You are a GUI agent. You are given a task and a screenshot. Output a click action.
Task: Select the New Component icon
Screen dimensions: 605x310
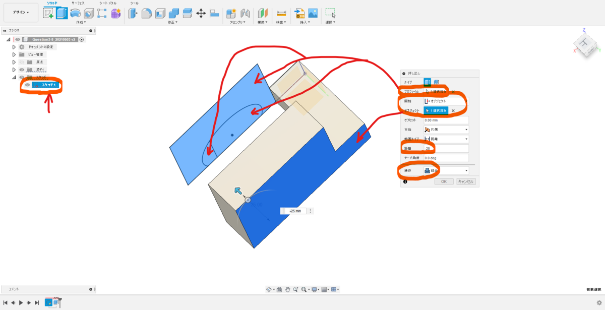point(231,14)
